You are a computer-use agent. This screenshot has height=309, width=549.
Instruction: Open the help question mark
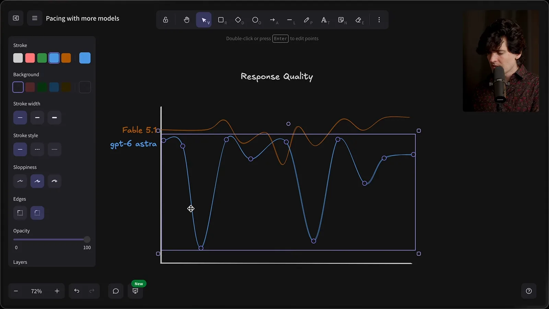click(x=529, y=291)
